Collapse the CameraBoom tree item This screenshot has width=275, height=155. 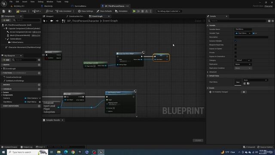click(6, 39)
